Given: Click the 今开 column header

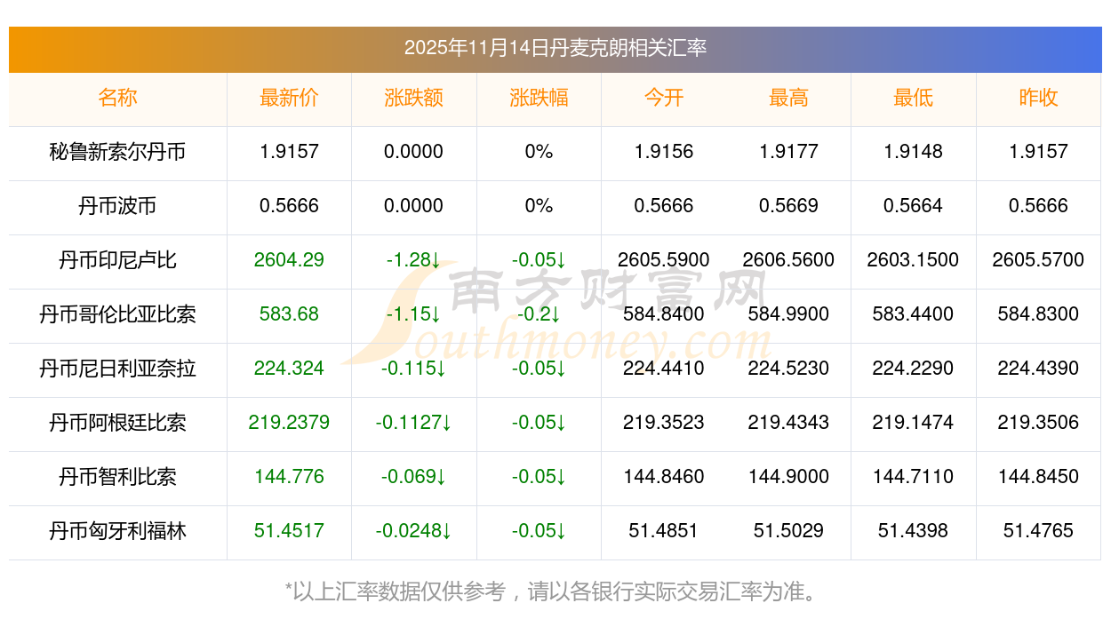Looking at the screenshot, I should pos(663,98).
